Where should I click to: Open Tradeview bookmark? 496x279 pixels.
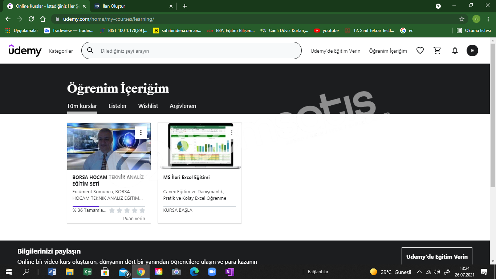pyautogui.click(x=69, y=31)
